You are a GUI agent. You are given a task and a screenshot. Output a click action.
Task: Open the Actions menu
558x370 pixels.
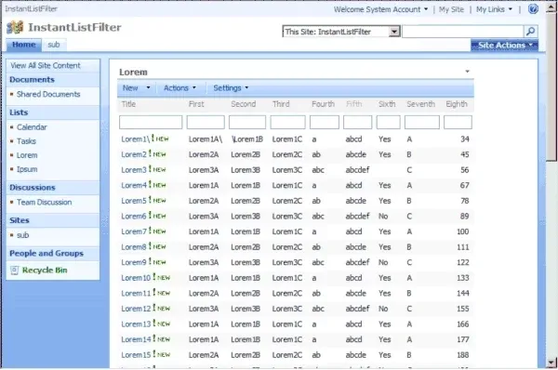179,88
